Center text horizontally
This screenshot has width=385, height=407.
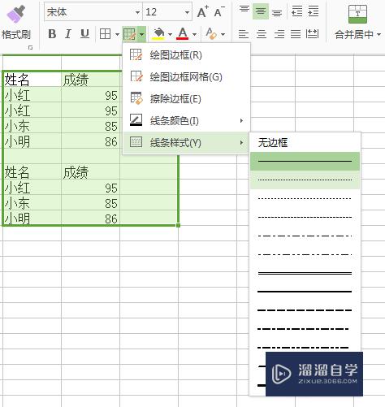point(262,34)
